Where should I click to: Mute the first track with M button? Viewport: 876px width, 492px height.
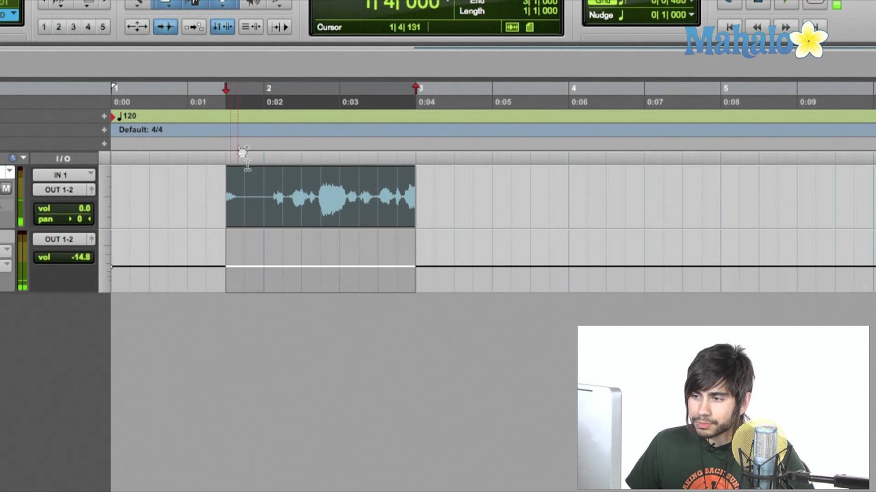pyautogui.click(x=6, y=189)
